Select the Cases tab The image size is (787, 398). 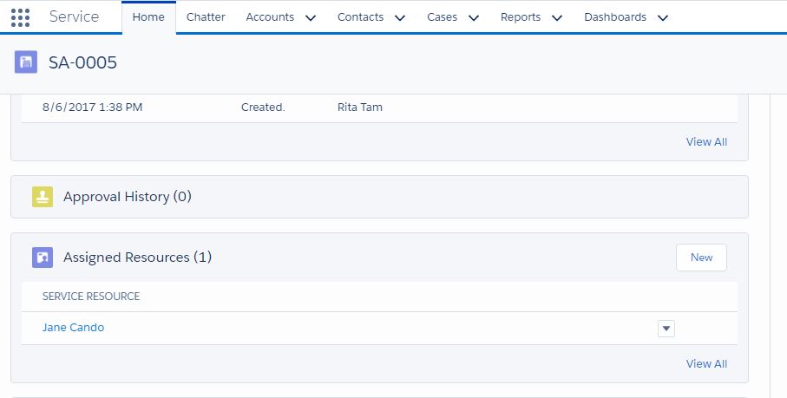[443, 17]
